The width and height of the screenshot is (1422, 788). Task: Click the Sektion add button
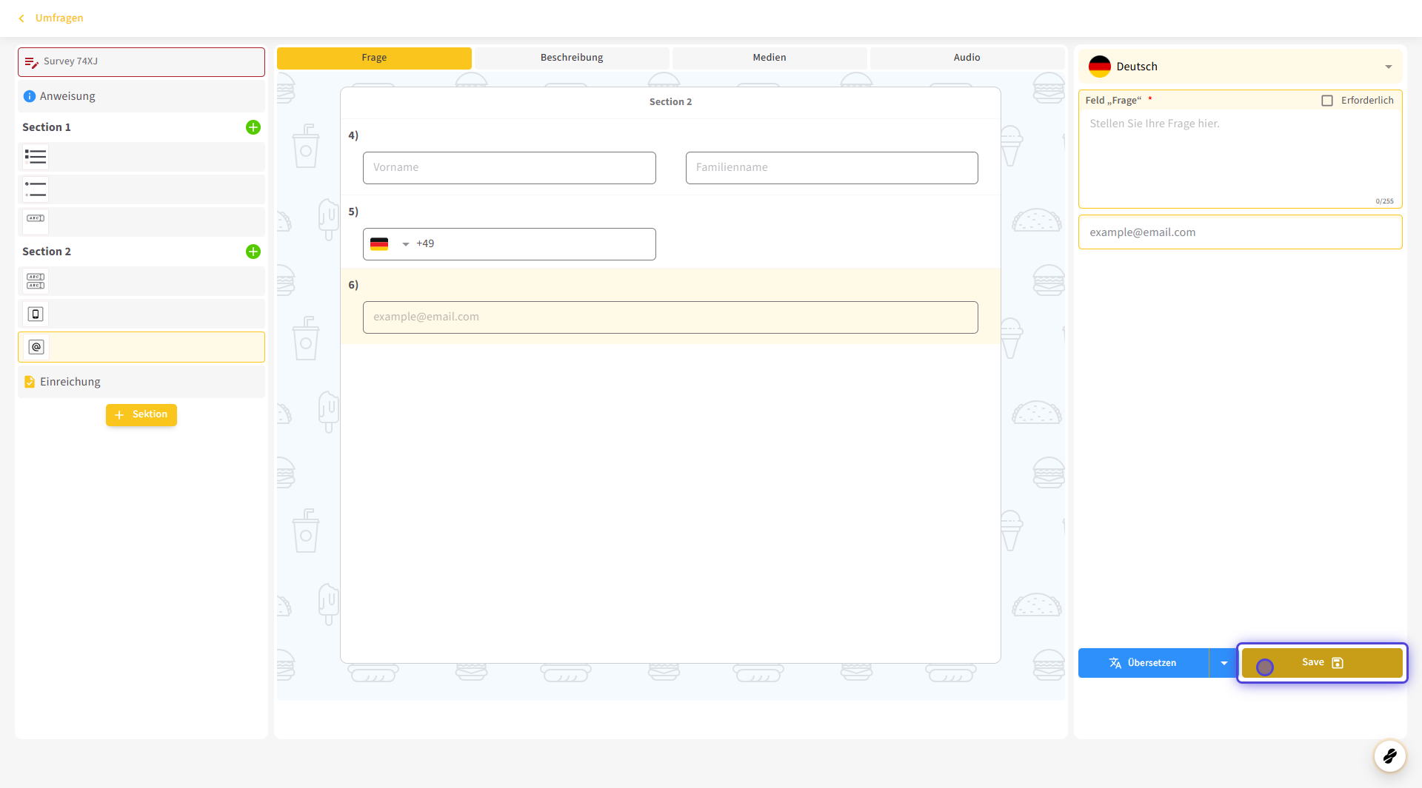tap(141, 414)
